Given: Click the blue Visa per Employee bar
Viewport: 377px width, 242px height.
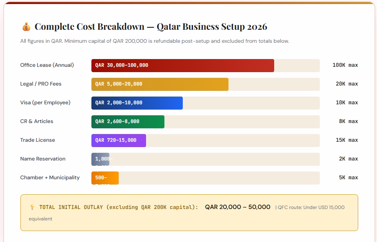Looking at the screenshot, I should [x=137, y=103].
